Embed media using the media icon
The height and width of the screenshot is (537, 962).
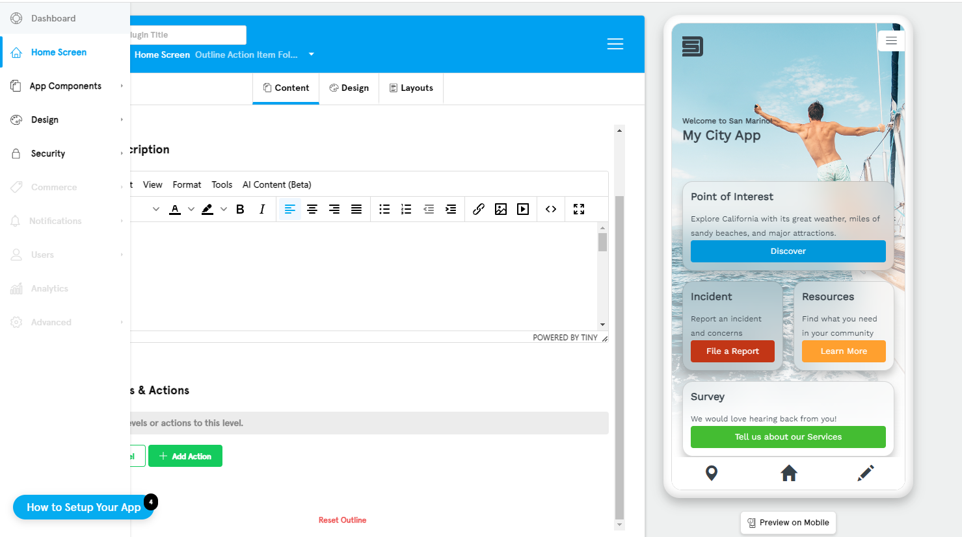click(x=523, y=209)
